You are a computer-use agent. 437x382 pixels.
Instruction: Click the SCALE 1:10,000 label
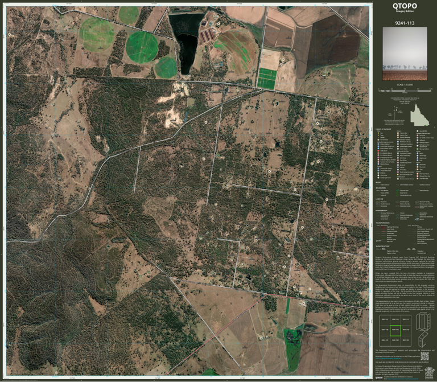point(405,85)
